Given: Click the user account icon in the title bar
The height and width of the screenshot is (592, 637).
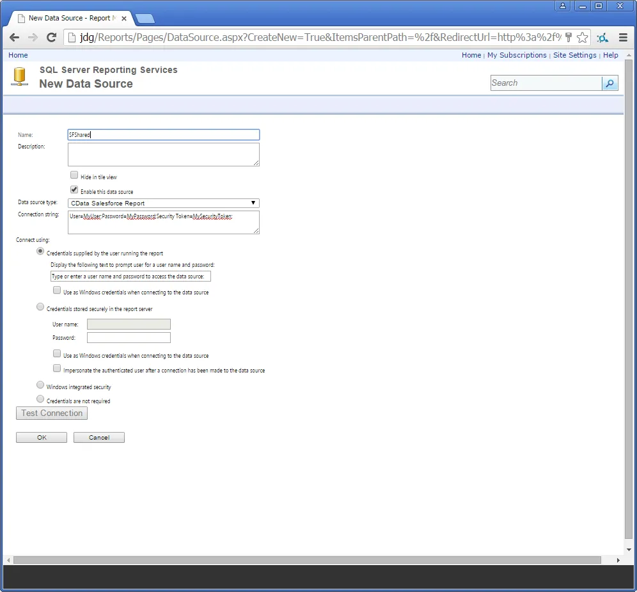Looking at the screenshot, I should (x=562, y=6).
